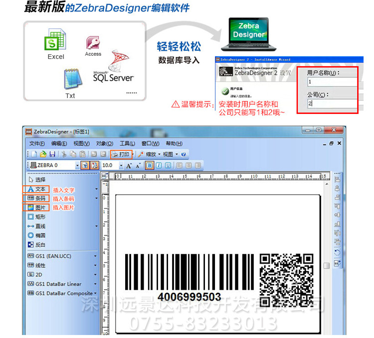Select the GS1 DataBar Linear tool
The width and height of the screenshot is (374, 338).
[x=54, y=284]
